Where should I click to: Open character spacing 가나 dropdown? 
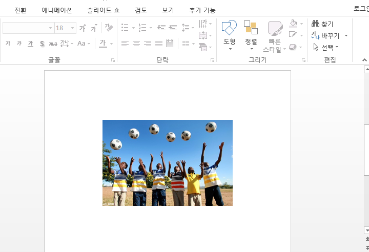(x=67, y=44)
